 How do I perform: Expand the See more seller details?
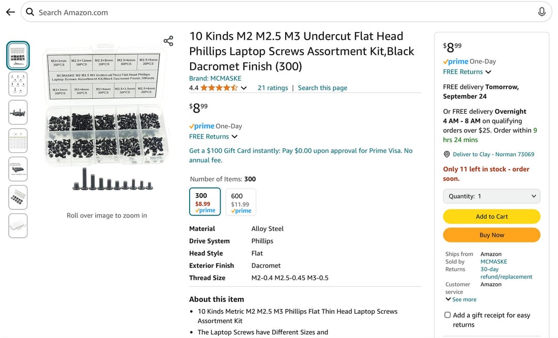click(461, 299)
